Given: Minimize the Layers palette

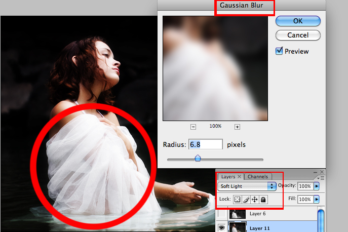Looking at the screenshot, I should click(x=315, y=172).
